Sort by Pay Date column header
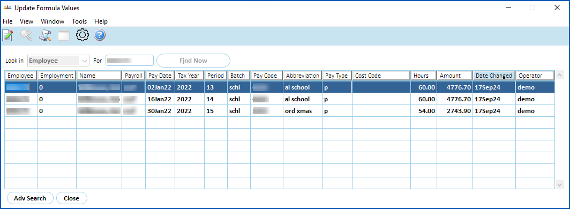Screen dimensions: 570x209 point(160,76)
